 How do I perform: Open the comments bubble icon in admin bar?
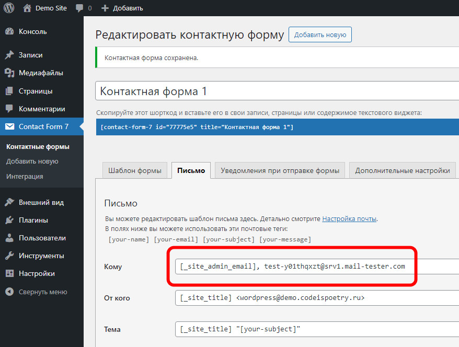click(x=79, y=8)
